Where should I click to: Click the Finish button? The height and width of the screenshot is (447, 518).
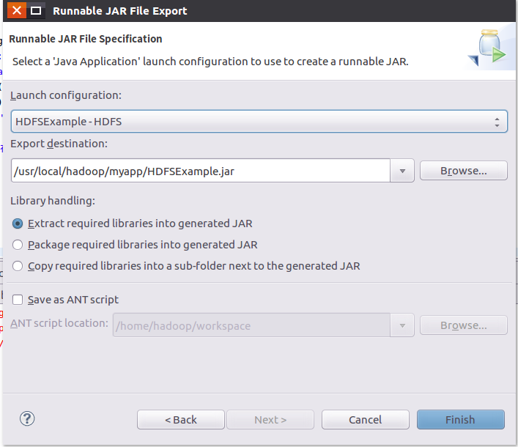coord(460,420)
